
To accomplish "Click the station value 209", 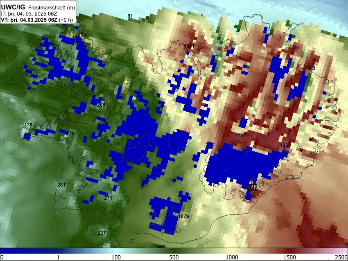I will pos(70,133).
